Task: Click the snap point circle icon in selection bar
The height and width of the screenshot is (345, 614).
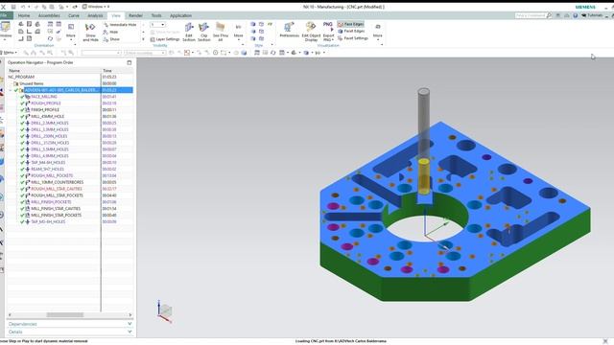Action: 215,53
